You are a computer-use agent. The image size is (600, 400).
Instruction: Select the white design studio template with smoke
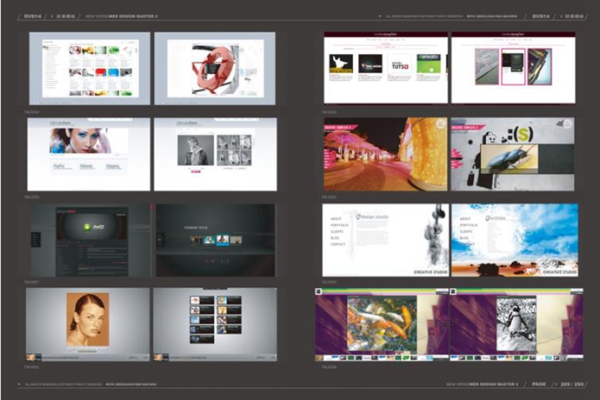pyautogui.click(x=385, y=240)
